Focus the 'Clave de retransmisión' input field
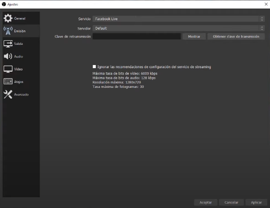The height and width of the screenshot is (208, 270). tap(137, 36)
